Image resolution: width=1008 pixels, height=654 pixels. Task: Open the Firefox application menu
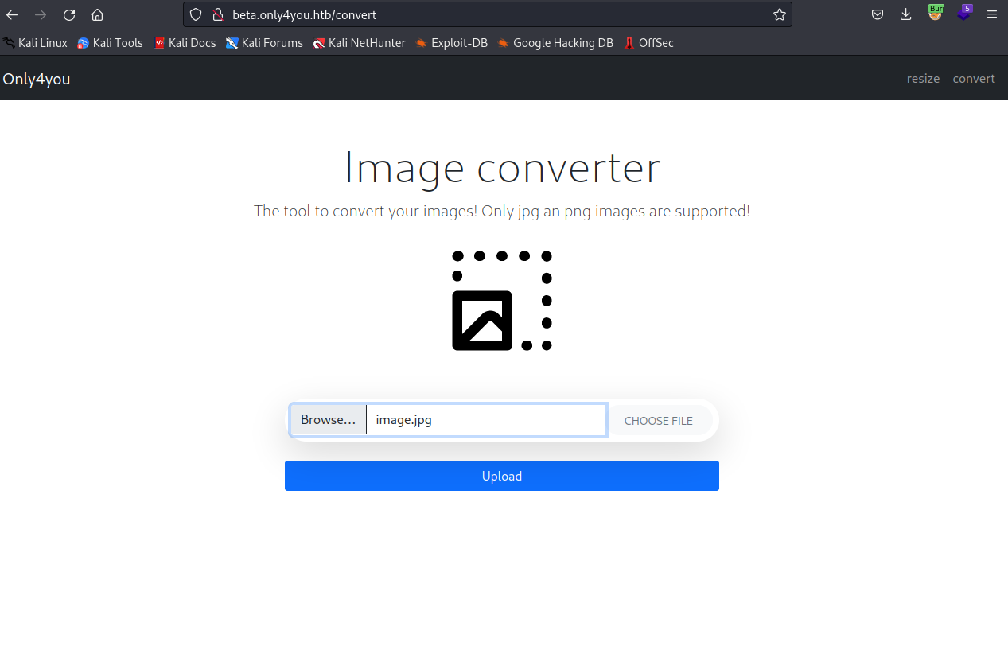[x=991, y=14]
